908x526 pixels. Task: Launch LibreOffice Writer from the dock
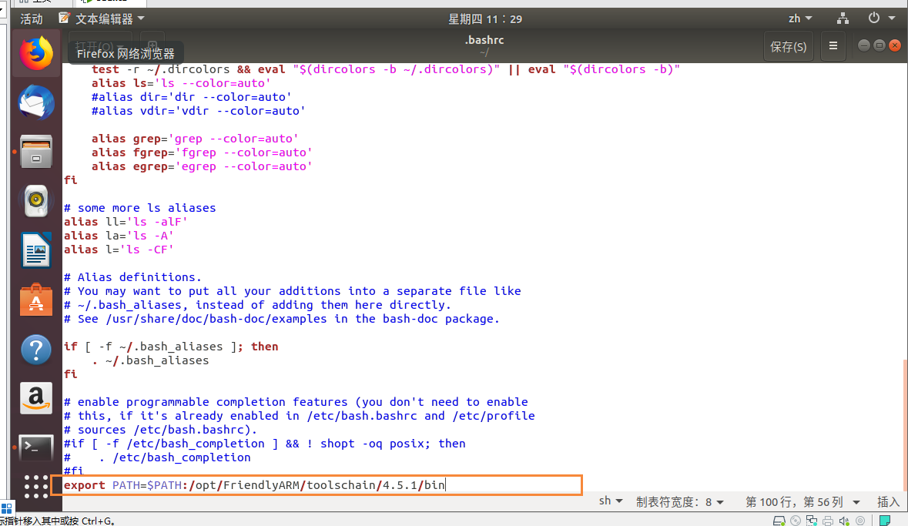tap(36, 250)
